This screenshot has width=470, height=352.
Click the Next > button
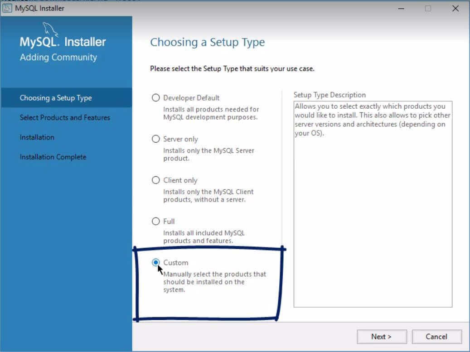[382, 337]
